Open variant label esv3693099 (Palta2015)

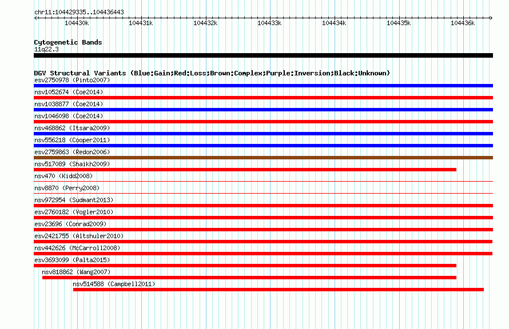tap(72, 260)
